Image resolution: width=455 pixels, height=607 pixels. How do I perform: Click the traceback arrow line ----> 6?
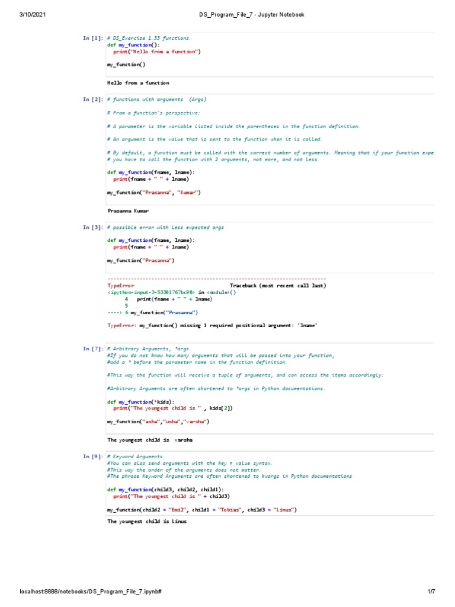tap(152, 312)
